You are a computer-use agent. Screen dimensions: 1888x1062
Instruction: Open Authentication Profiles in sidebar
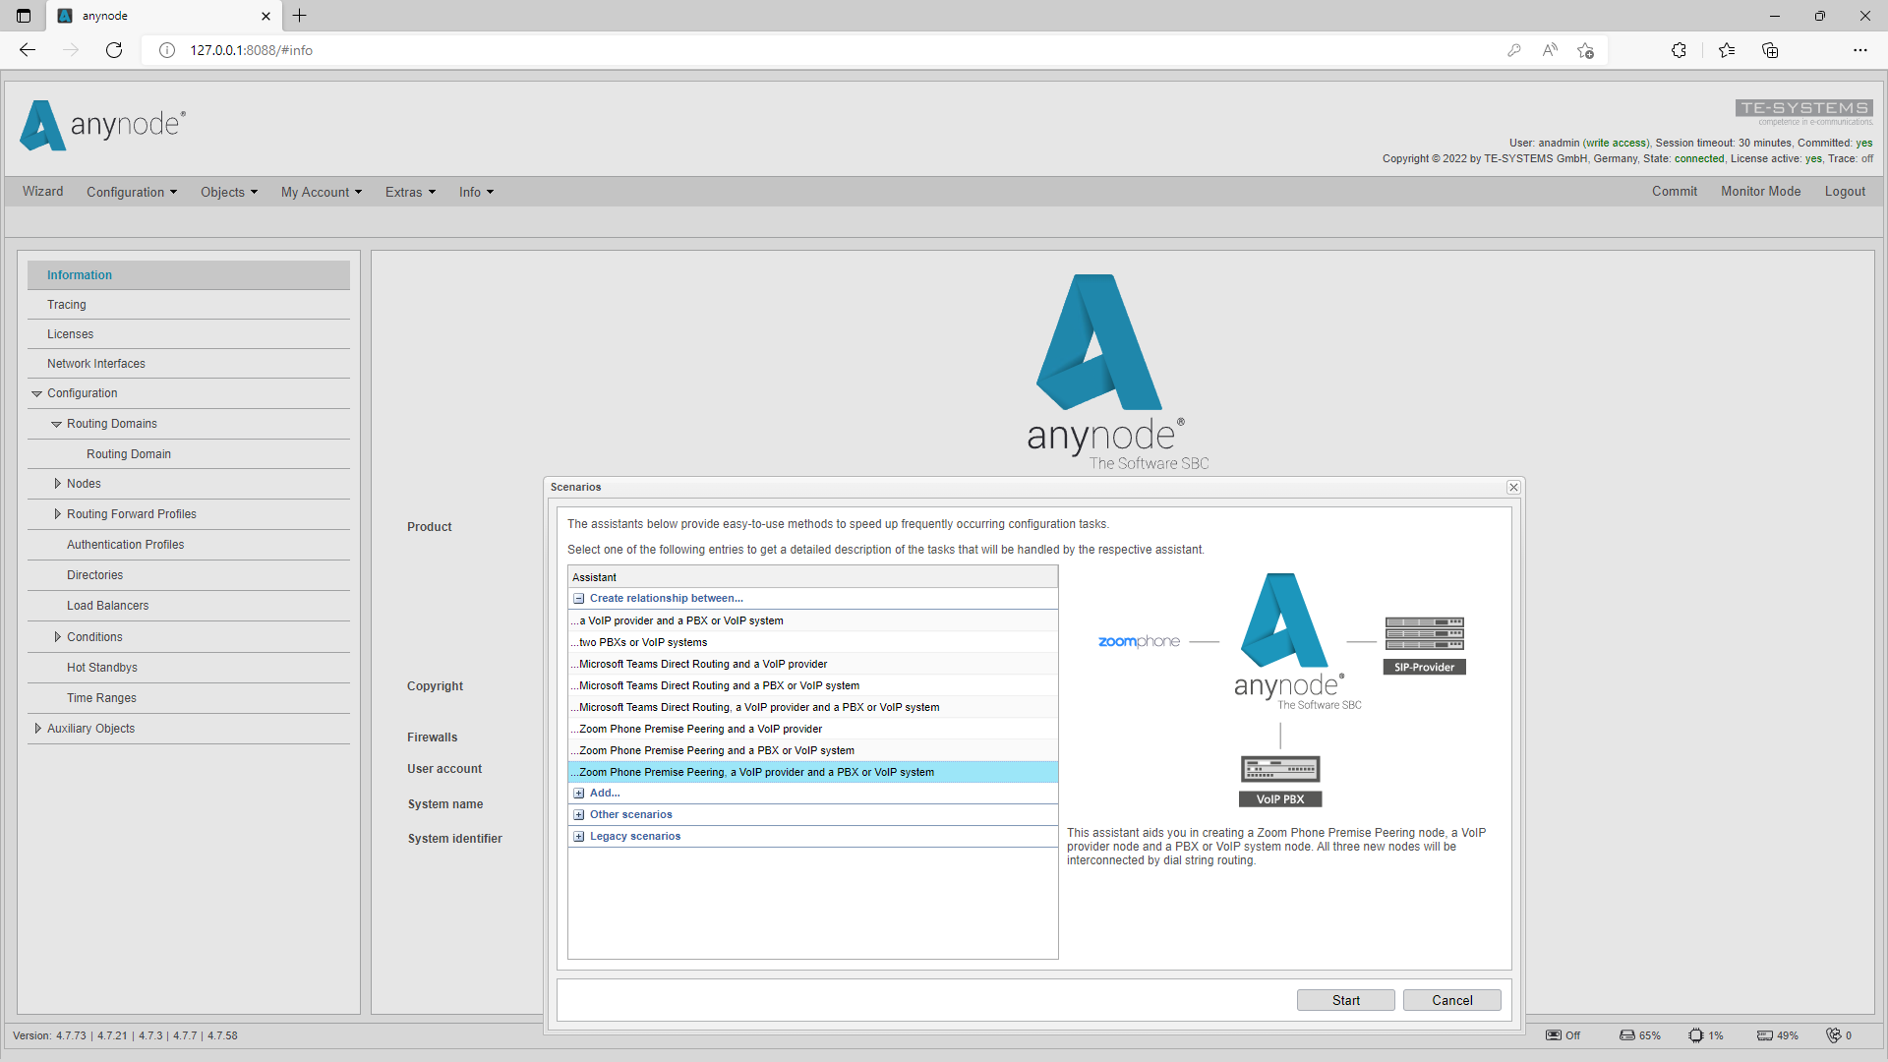pyautogui.click(x=189, y=545)
